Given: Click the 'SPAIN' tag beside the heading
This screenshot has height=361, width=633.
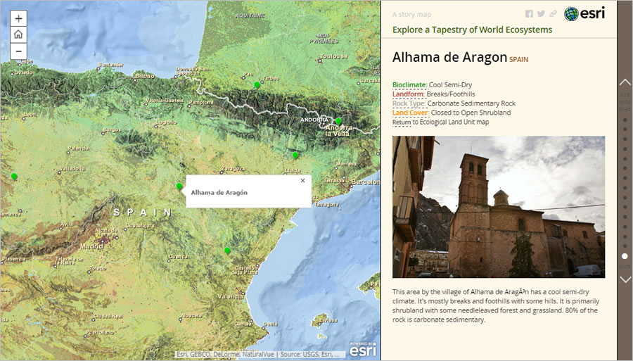Looking at the screenshot, I should coord(519,59).
